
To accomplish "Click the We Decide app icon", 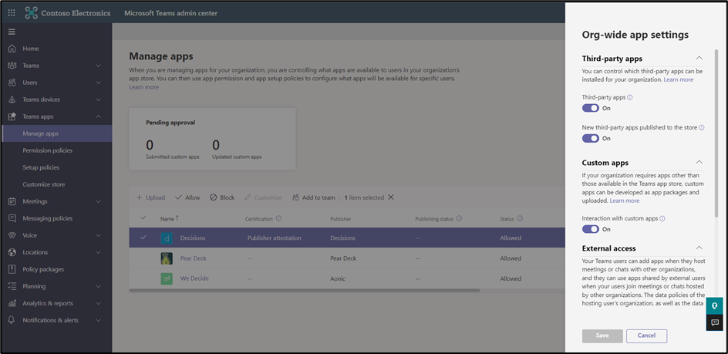I will tap(167, 278).
